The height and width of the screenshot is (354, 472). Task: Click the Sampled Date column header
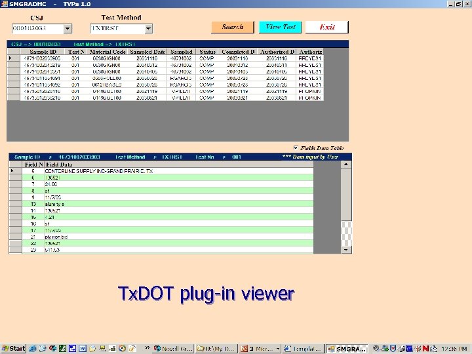pyautogui.click(x=147, y=52)
